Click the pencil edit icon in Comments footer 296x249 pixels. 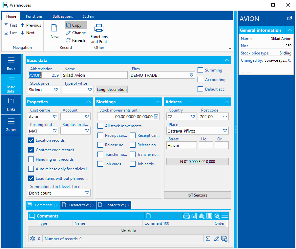pos(216,239)
